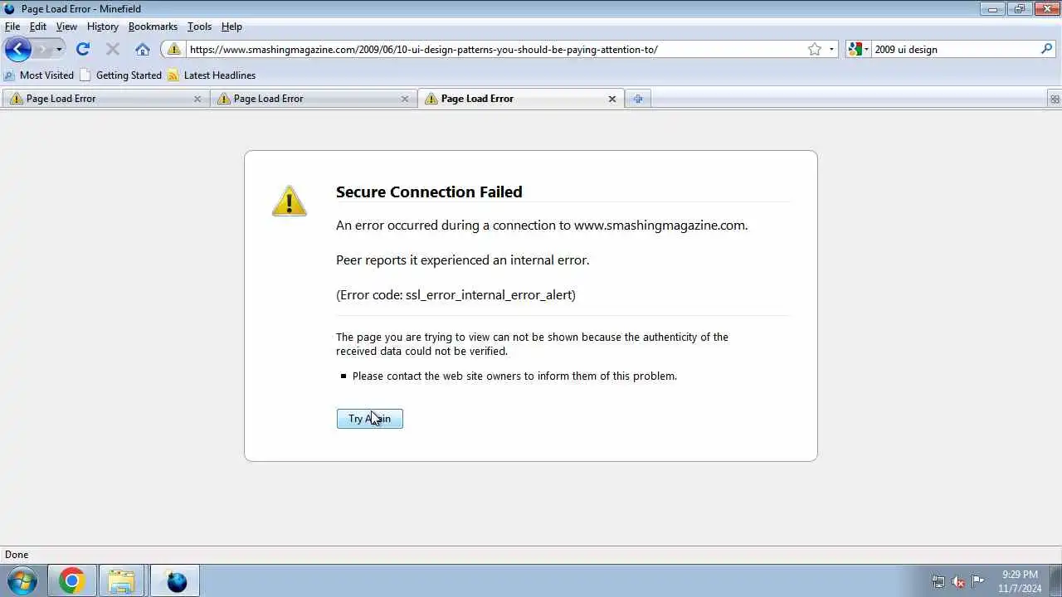Reload the current page
The image size is (1062, 597).
point(83,49)
